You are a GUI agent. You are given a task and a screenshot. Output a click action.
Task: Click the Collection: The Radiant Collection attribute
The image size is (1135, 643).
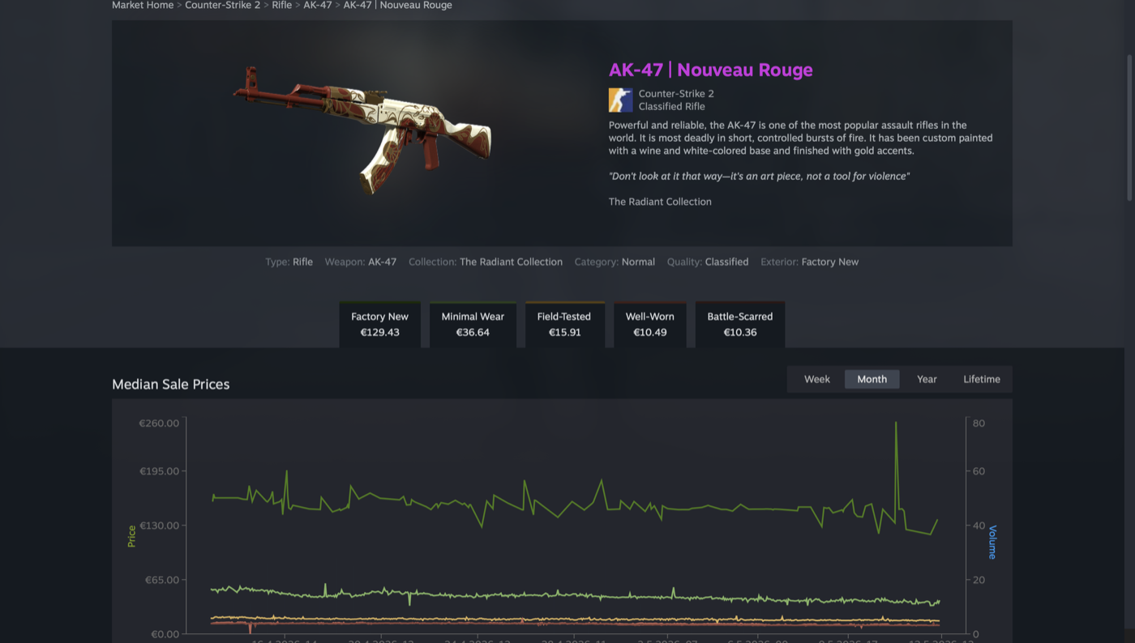click(486, 262)
